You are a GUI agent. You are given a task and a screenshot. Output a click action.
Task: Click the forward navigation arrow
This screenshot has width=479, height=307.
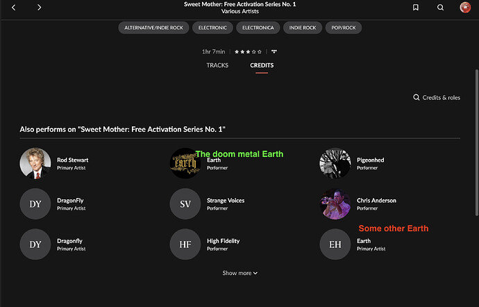(x=39, y=8)
